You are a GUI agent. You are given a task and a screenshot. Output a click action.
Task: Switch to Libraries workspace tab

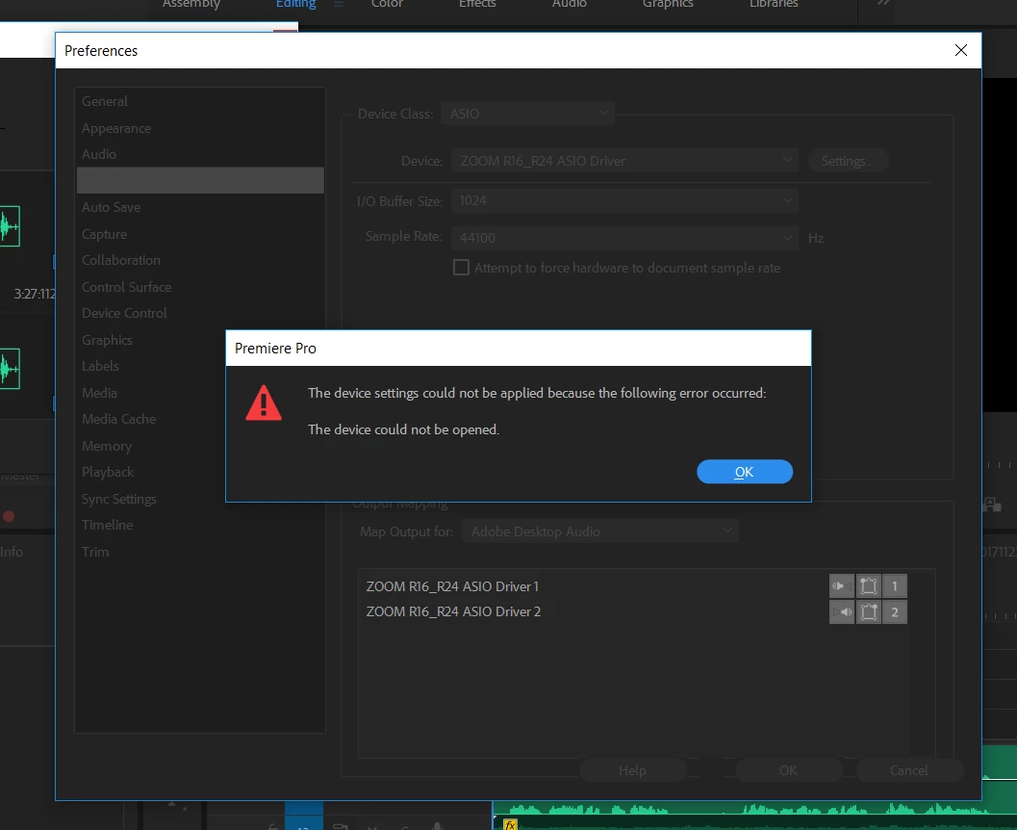(x=774, y=4)
